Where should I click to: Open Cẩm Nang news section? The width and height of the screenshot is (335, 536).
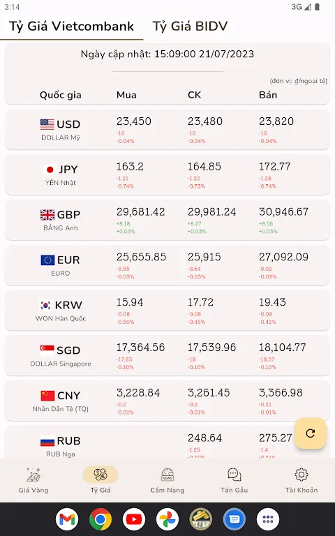click(167, 480)
